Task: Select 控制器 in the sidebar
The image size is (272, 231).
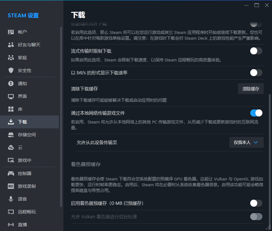Action: [29, 173]
